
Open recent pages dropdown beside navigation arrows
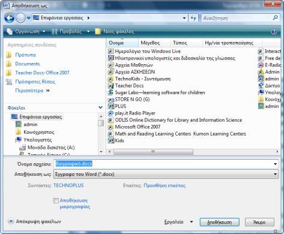[29, 18]
